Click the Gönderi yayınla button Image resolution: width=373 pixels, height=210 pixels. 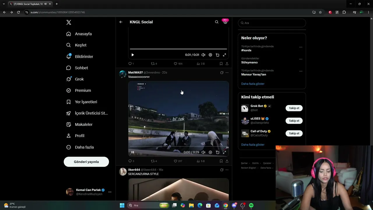point(86,162)
